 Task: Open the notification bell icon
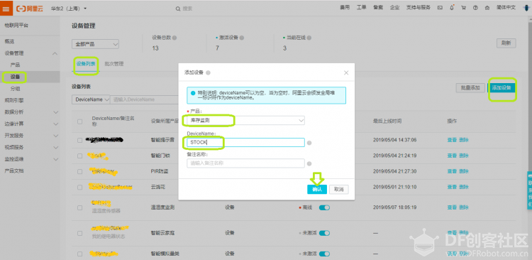(x=452, y=8)
